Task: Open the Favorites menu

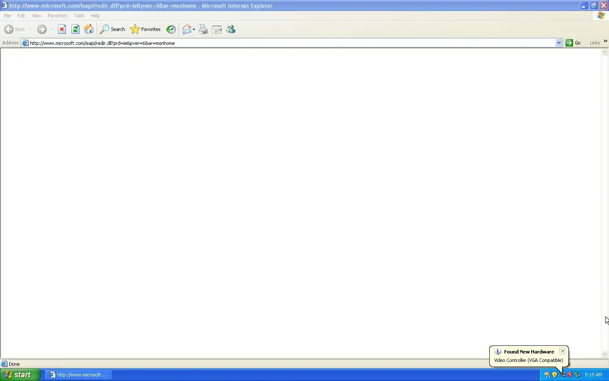Action: tap(58, 16)
